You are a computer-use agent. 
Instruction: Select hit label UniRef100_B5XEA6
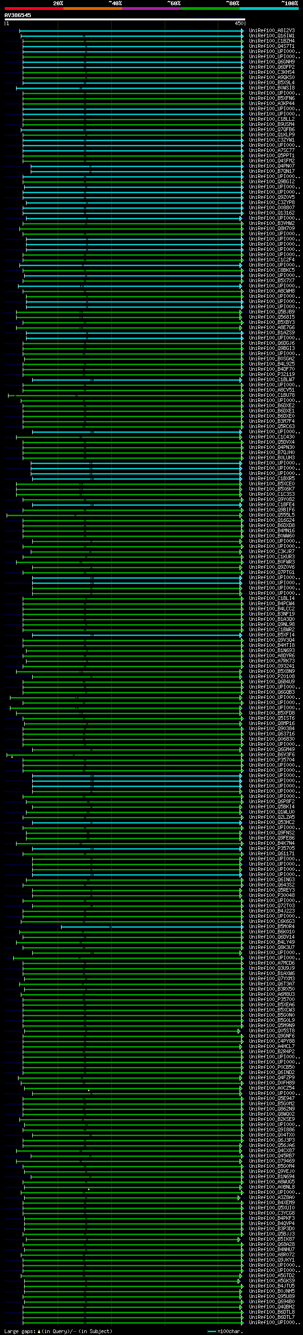click(x=272, y=1005)
